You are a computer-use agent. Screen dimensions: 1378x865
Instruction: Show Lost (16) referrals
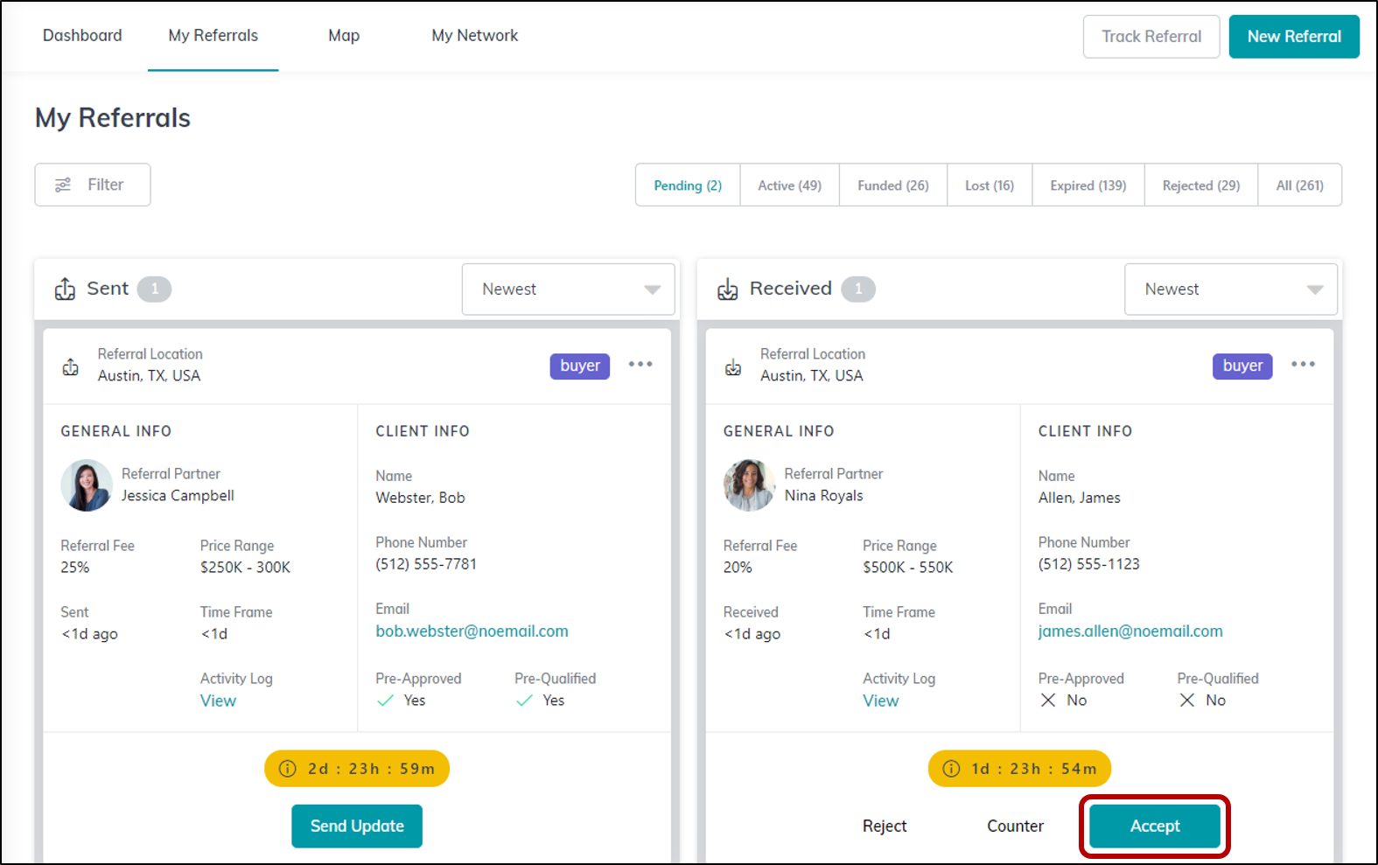click(990, 185)
